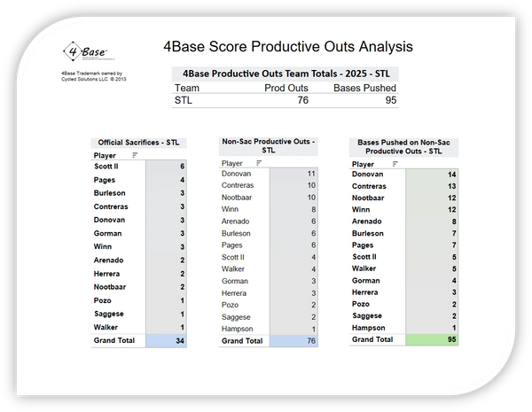Image resolution: width=532 pixels, height=412 pixels.
Task: Select 'Hampson' in Bases Pushed table
Action: (x=369, y=328)
